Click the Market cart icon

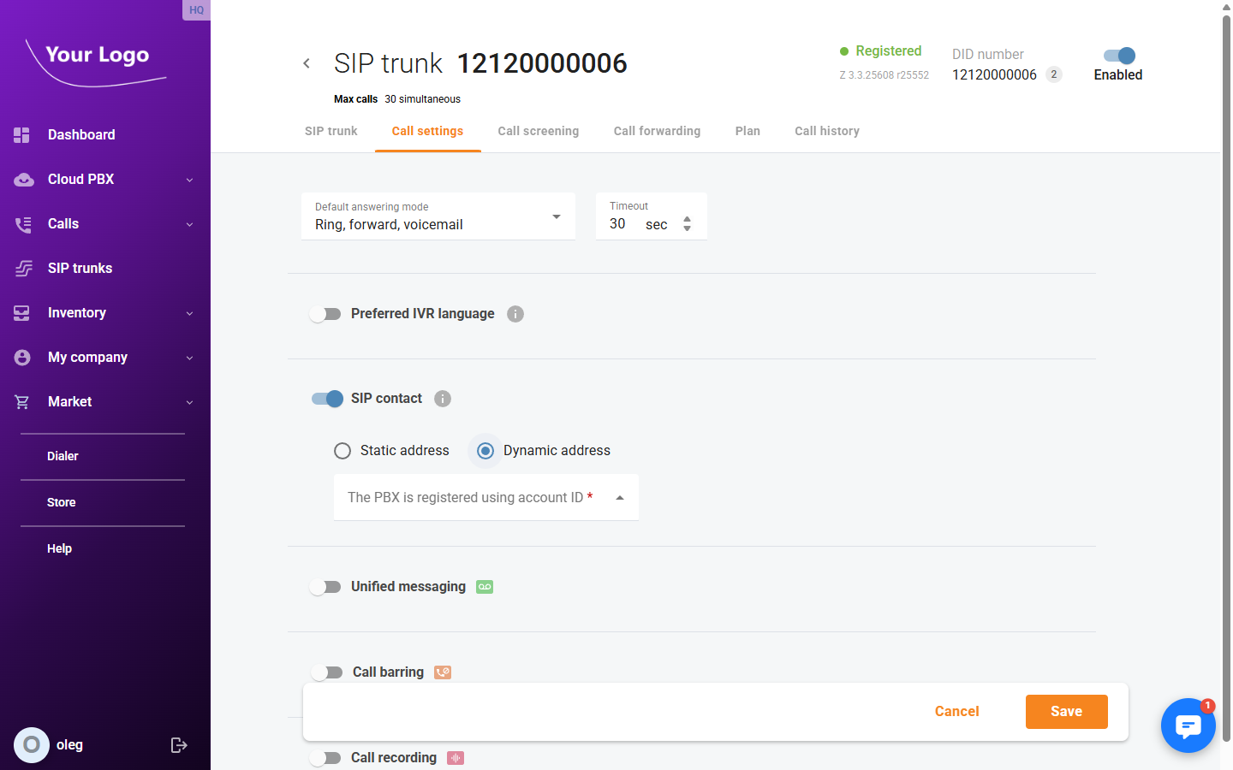(22, 401)
